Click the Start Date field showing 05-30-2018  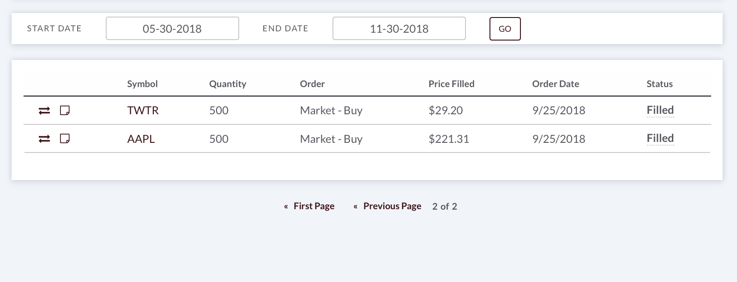click(172, 29)
